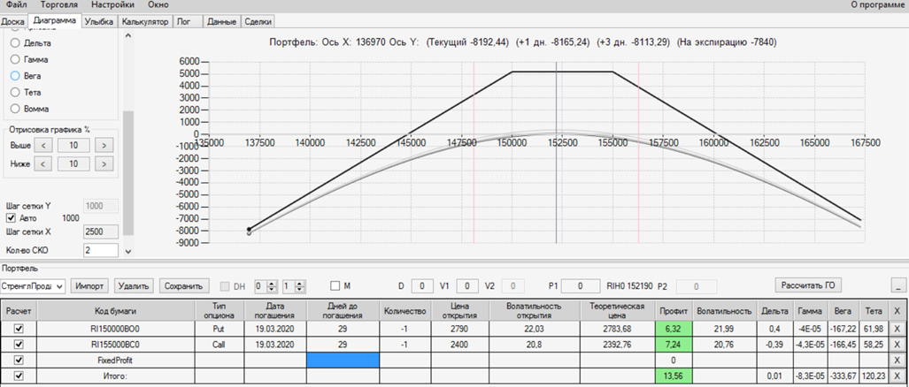Click the left panel scroll up arrow
The image size is (909, 387).
128,36
